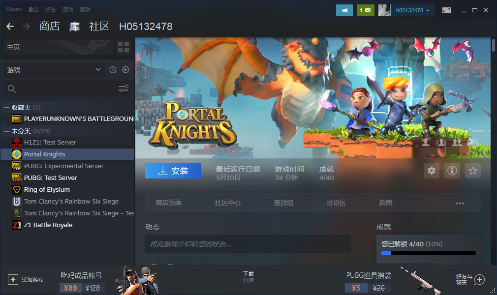Select PUBG: Experimental Server
Viewport: 497px width, 295px height.
[67, 166]
